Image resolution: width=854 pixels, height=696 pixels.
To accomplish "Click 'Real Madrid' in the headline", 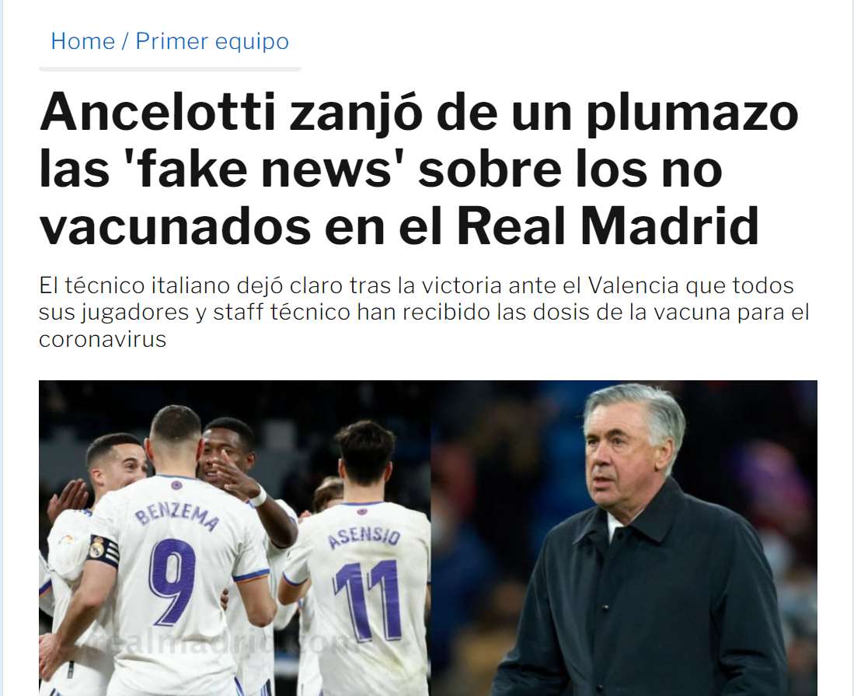I will 607,226.
